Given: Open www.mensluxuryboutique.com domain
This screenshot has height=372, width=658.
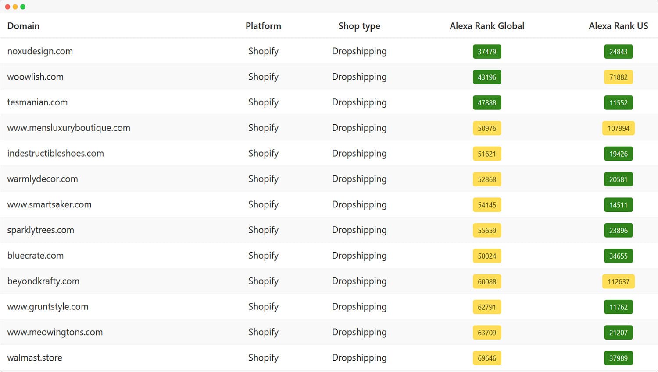Looking at the screenshot, I should tap(69, 128).
